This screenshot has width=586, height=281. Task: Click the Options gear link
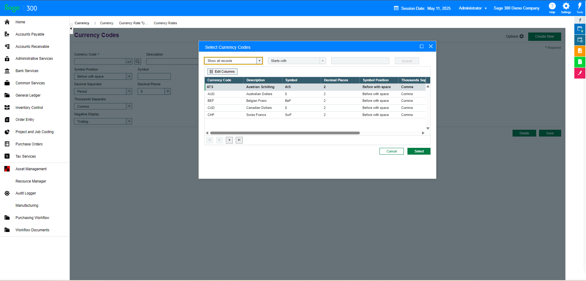(x=515, y=37)
